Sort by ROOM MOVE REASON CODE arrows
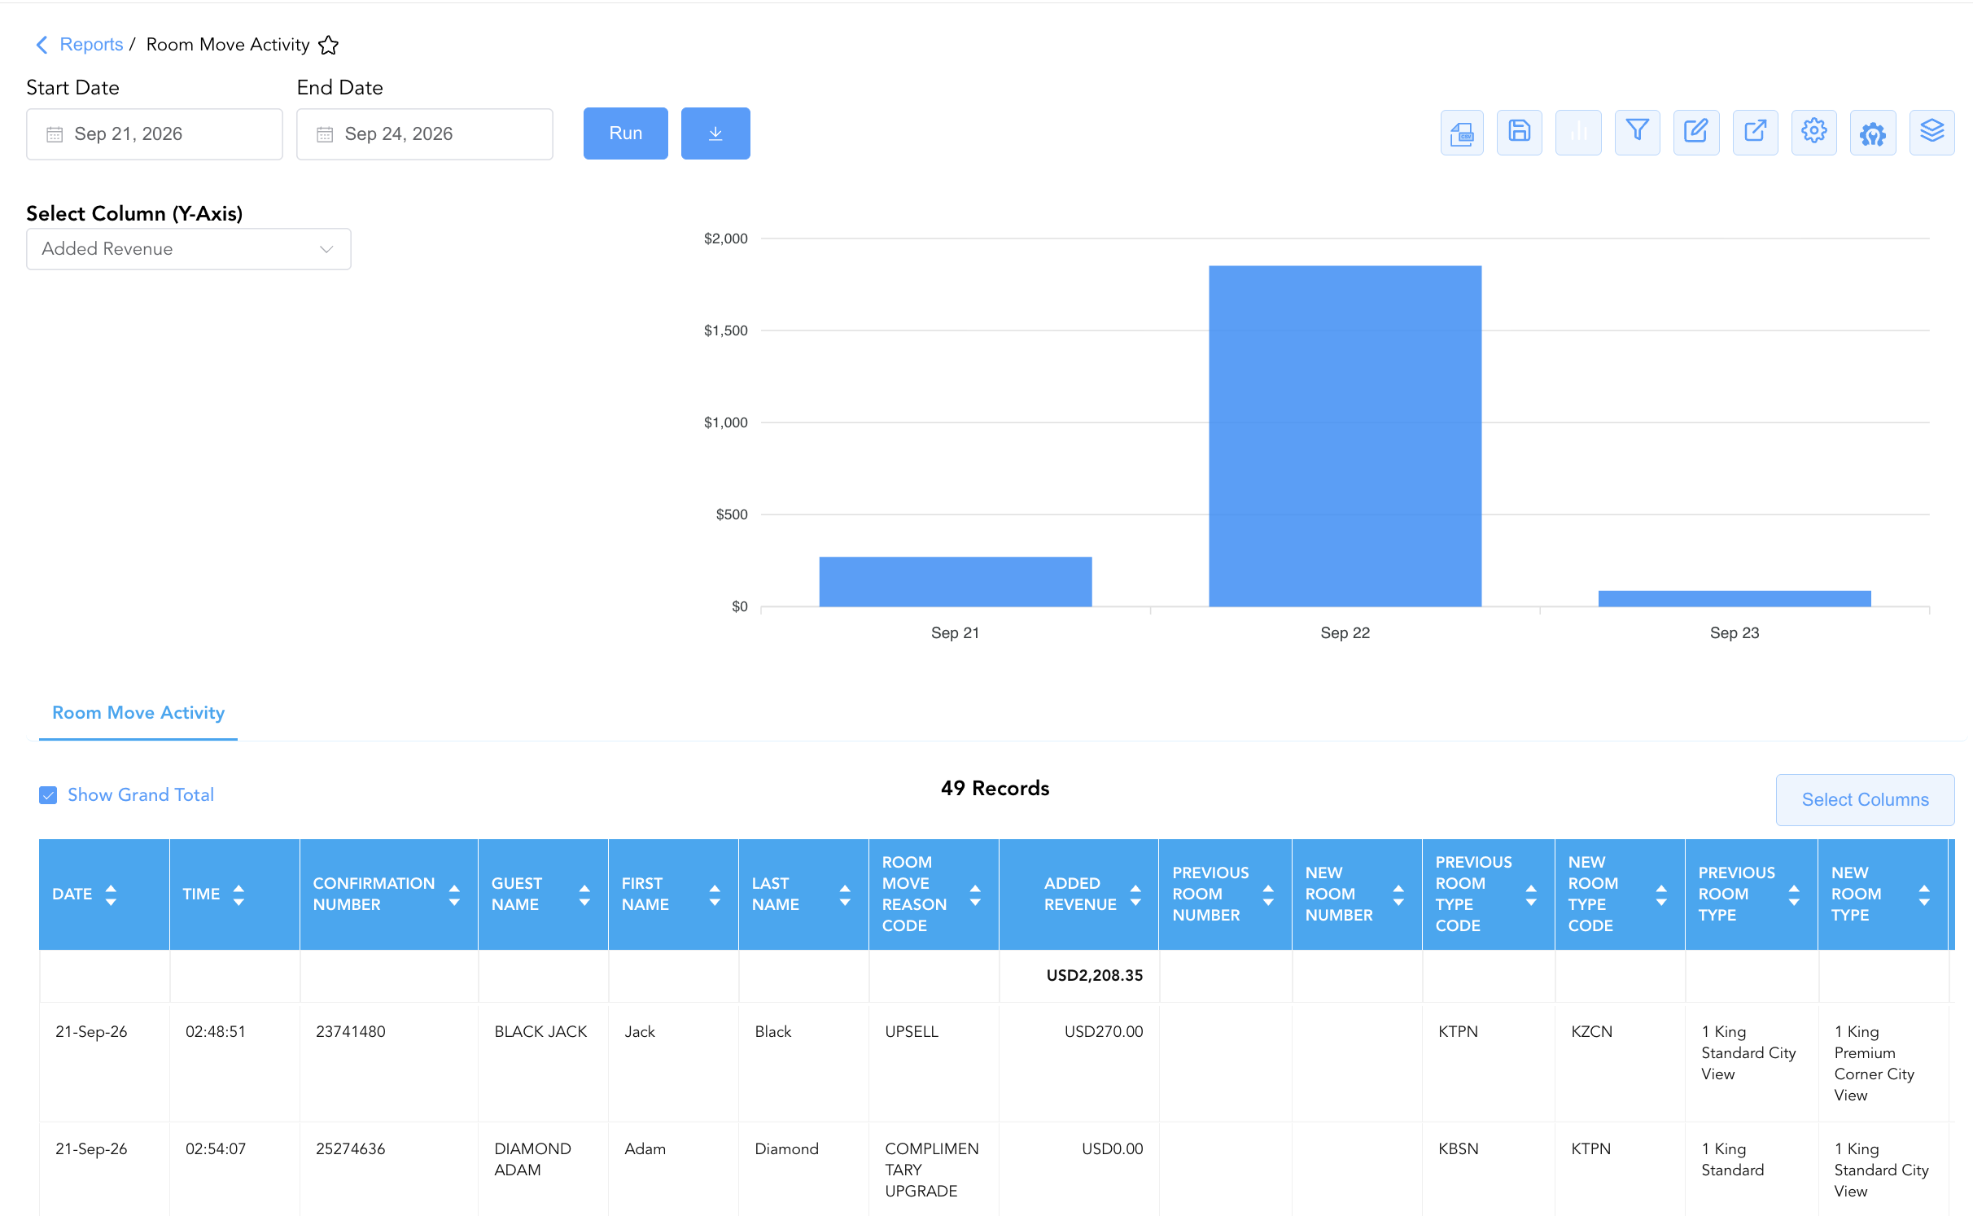Screen dimensions: 1973x1216 975,895
